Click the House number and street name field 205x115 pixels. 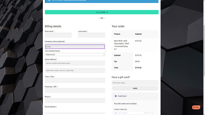click(x=75, y=63)
